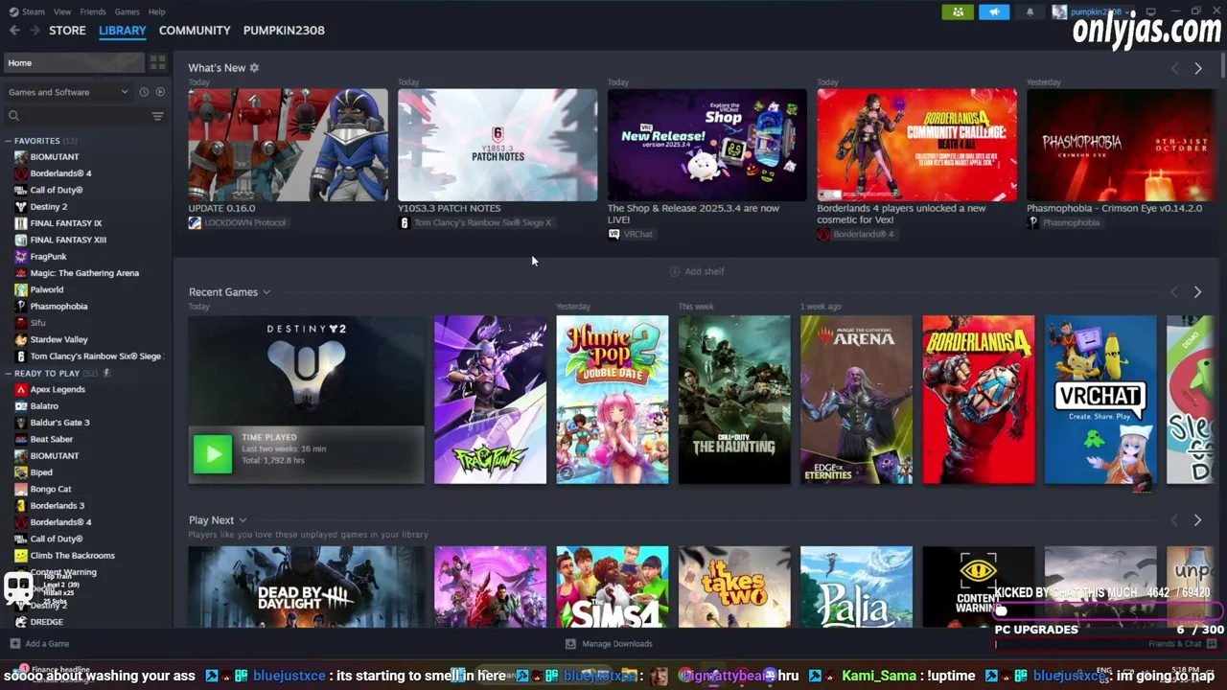Screen dimensions: 1227x690
Task: Sort library by recent activity clock icon
Action: coord(144,92)
